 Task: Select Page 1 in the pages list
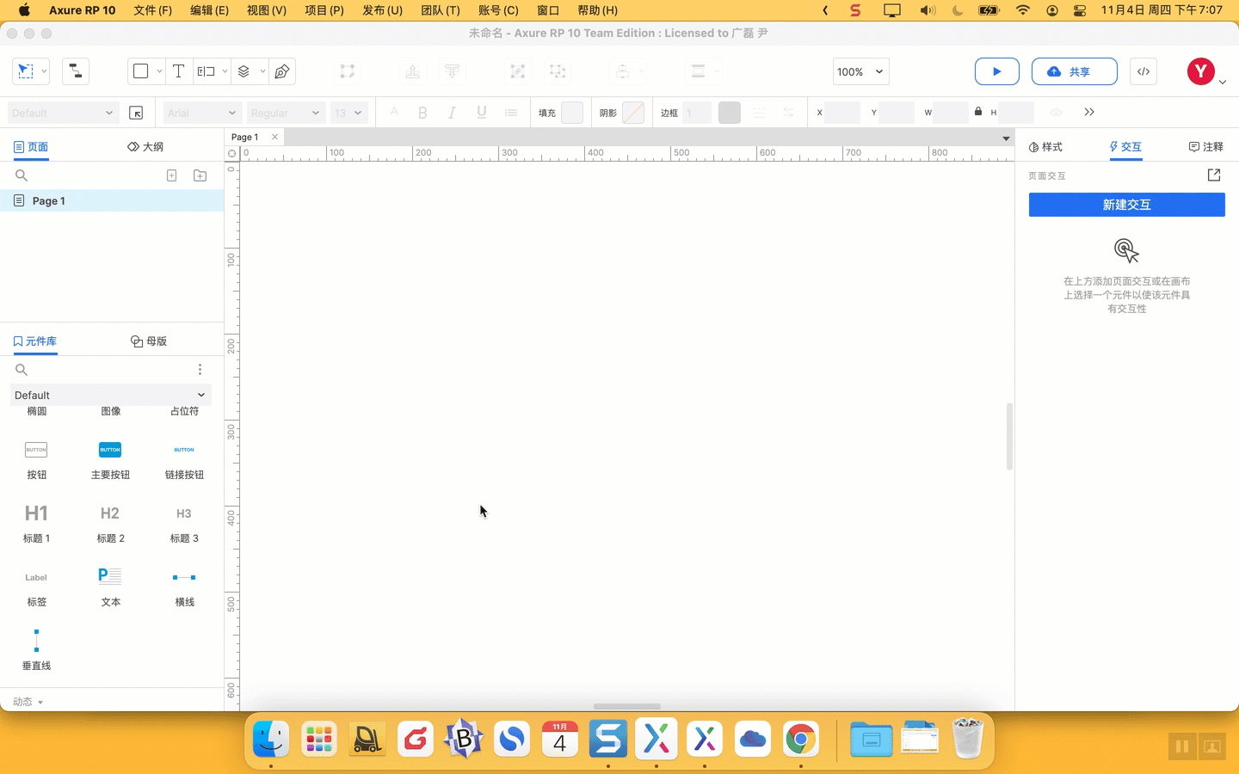coord(112,200)
